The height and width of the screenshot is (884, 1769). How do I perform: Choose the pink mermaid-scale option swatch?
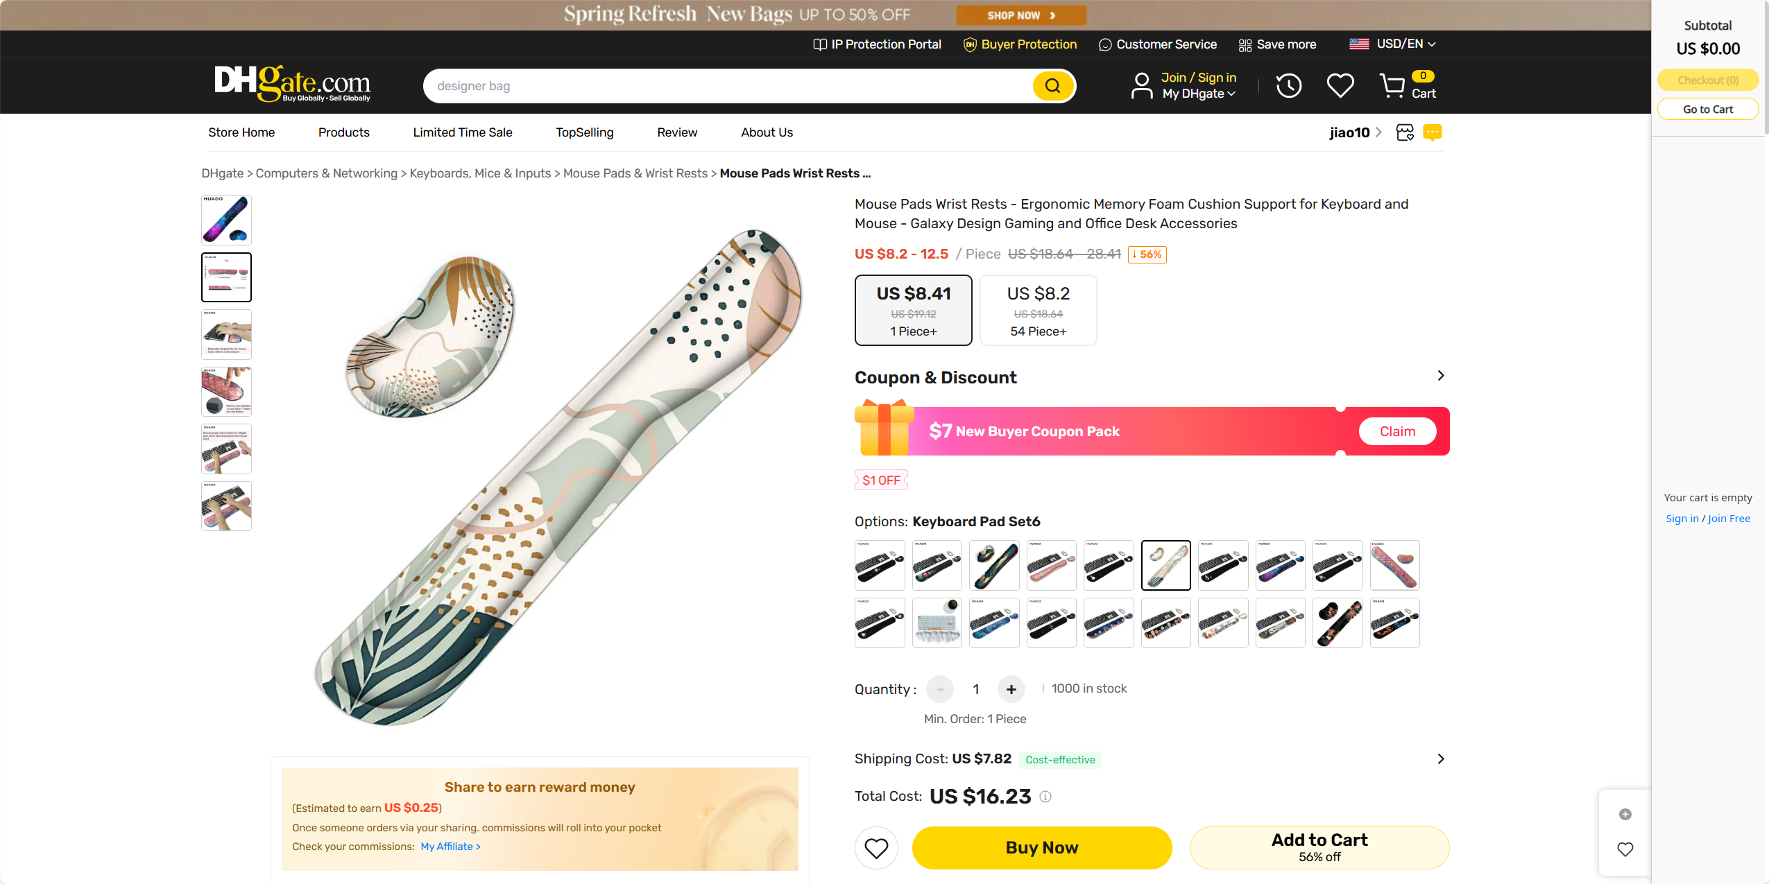tap(1394, 566)
